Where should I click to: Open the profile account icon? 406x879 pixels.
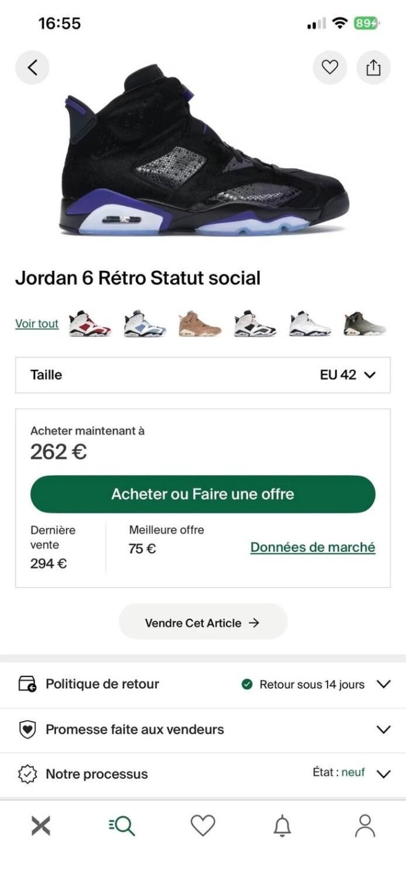(365, 826)
